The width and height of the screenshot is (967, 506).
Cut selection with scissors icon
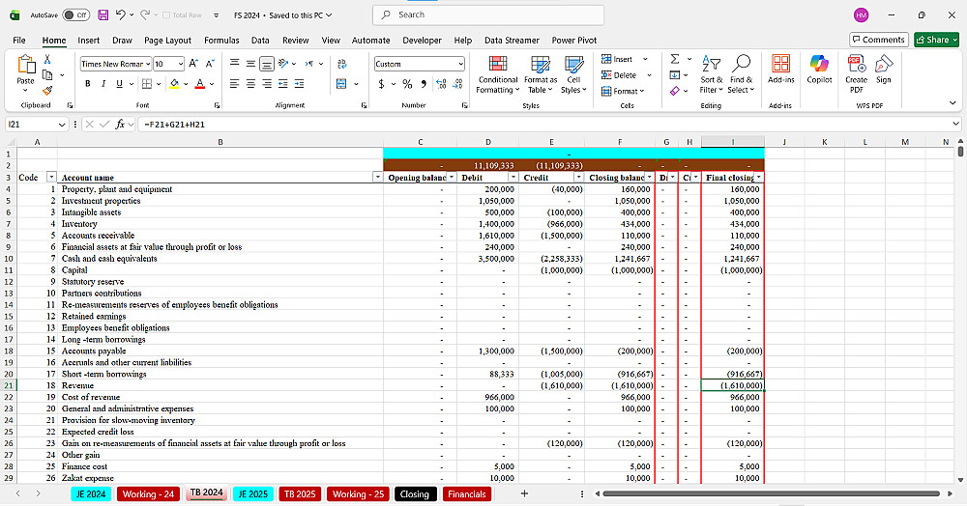46,60
